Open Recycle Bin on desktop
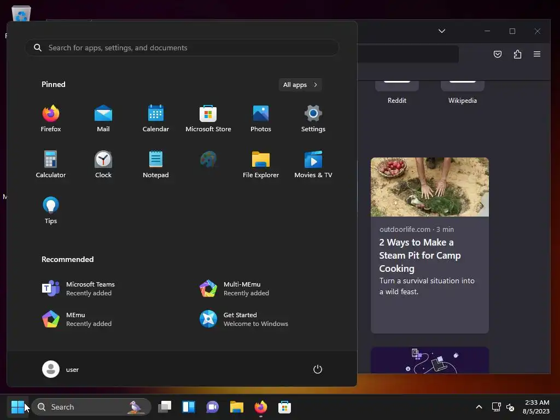Viewport: 560px width, 420px height. 21,14
